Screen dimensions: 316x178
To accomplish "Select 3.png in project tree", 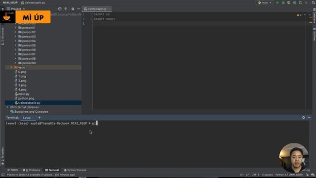I will pyautogui.click(x=22, y=86).
